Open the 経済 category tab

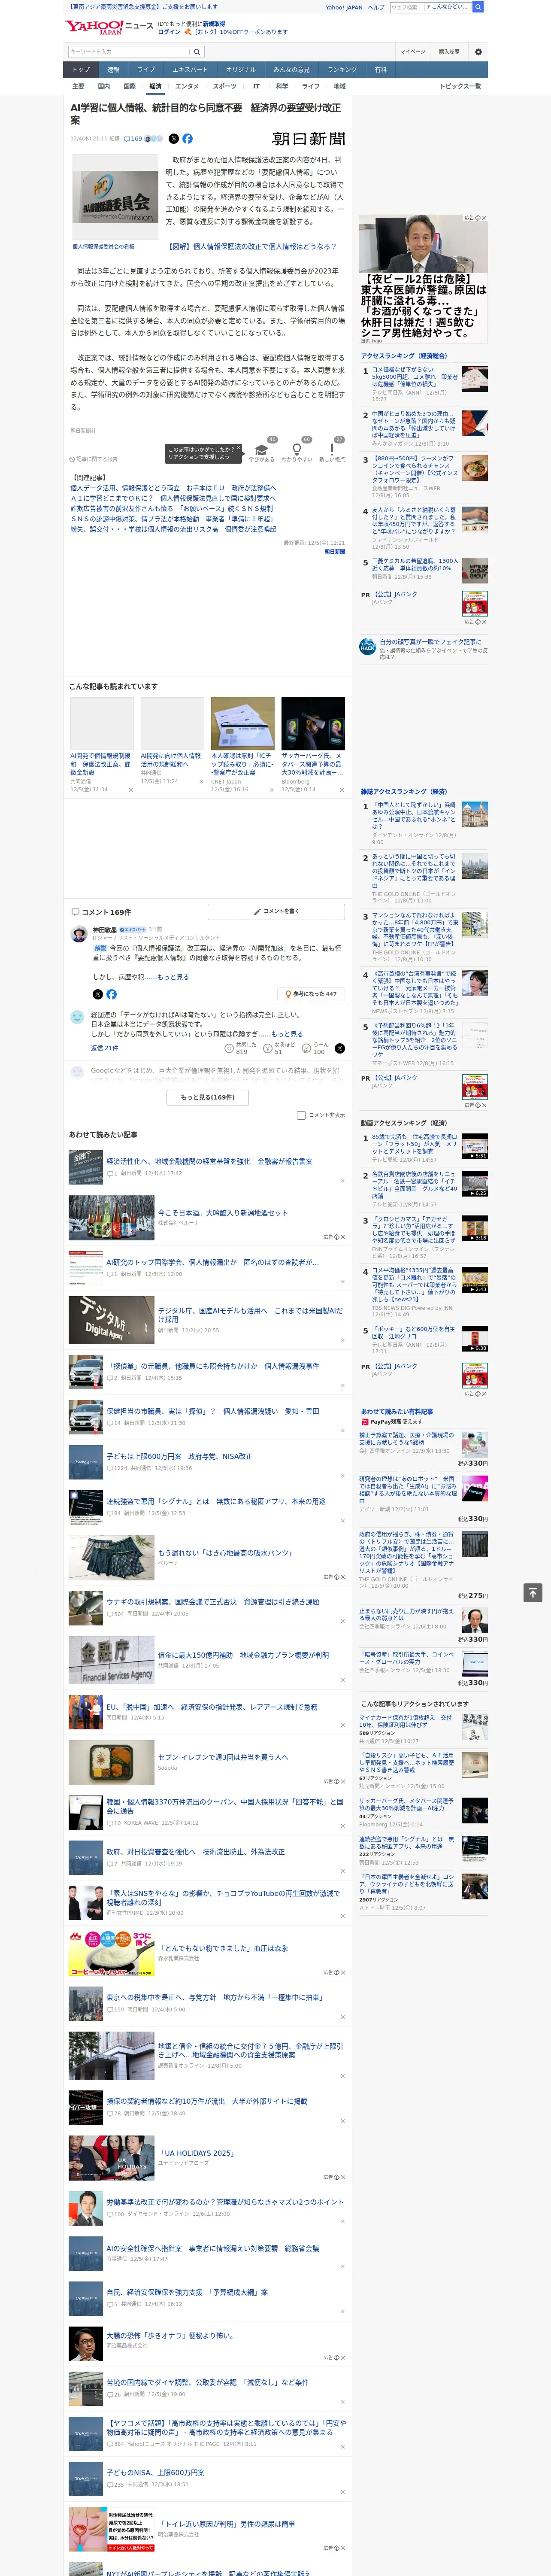click(155, 86)
